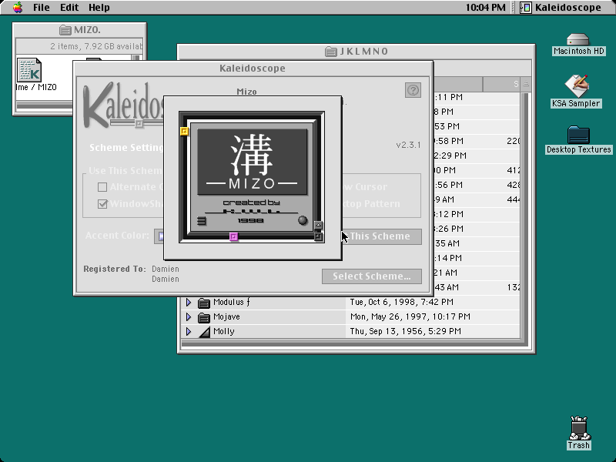616x462 pixels.
Task: Click date Thu, Sep 13, 1956, 5:29 PM
Action: 406,331
